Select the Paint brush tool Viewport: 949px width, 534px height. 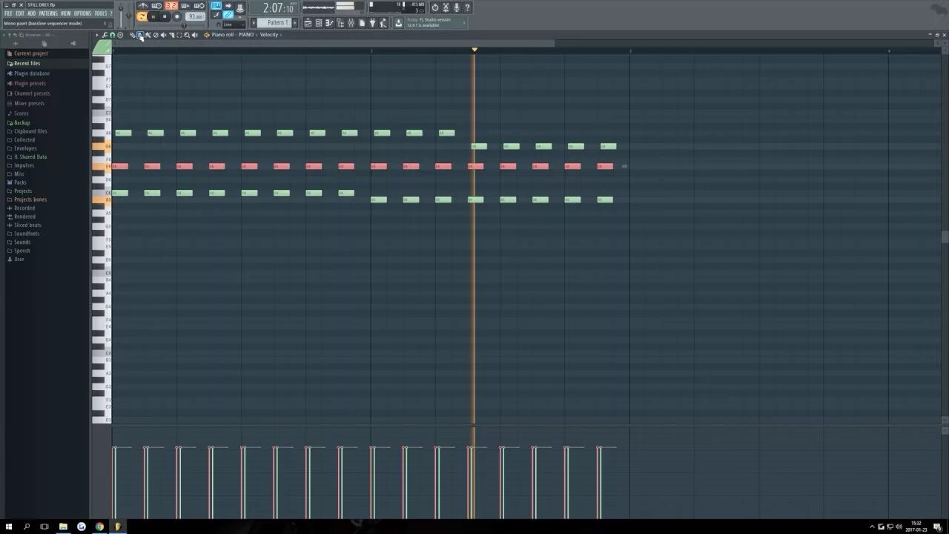click(139, 35)
